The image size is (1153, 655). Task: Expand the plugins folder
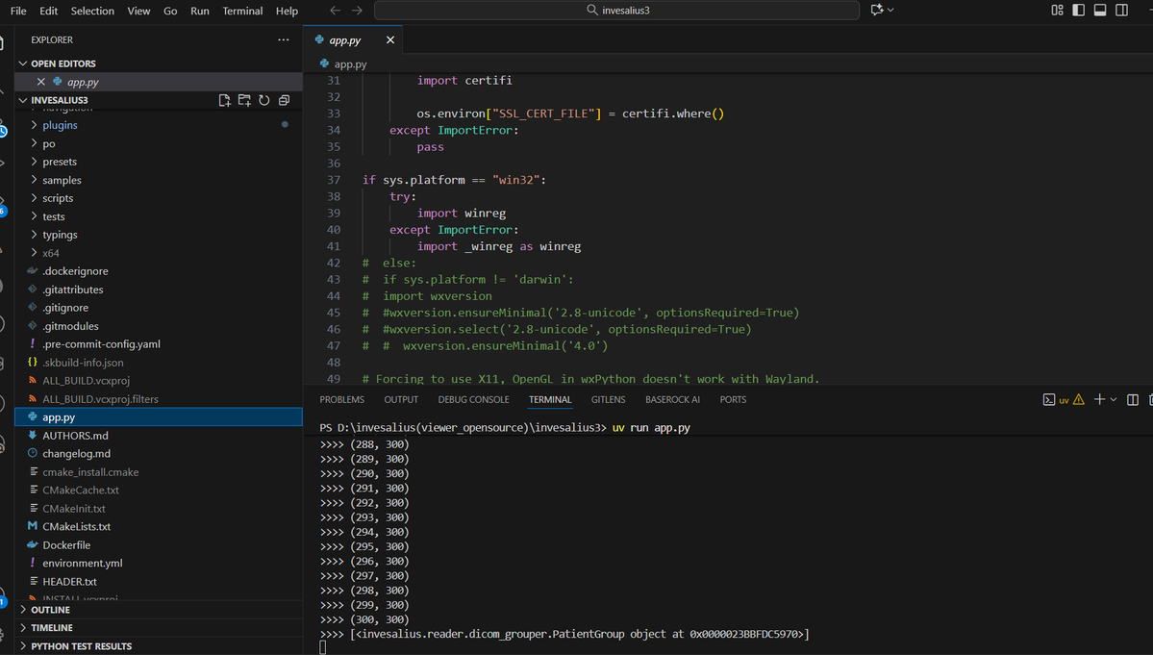60,125
